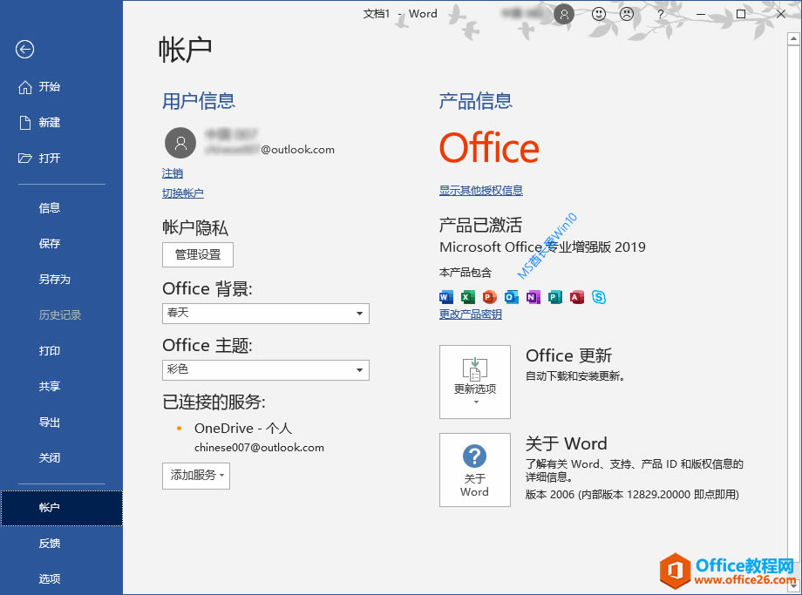Click the Access product icon
Viewport: 802px width, 595px height.
pos(577,297)
